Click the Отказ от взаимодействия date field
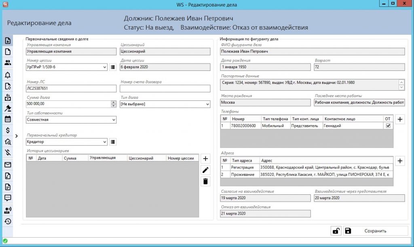 [x=265, y=213]
